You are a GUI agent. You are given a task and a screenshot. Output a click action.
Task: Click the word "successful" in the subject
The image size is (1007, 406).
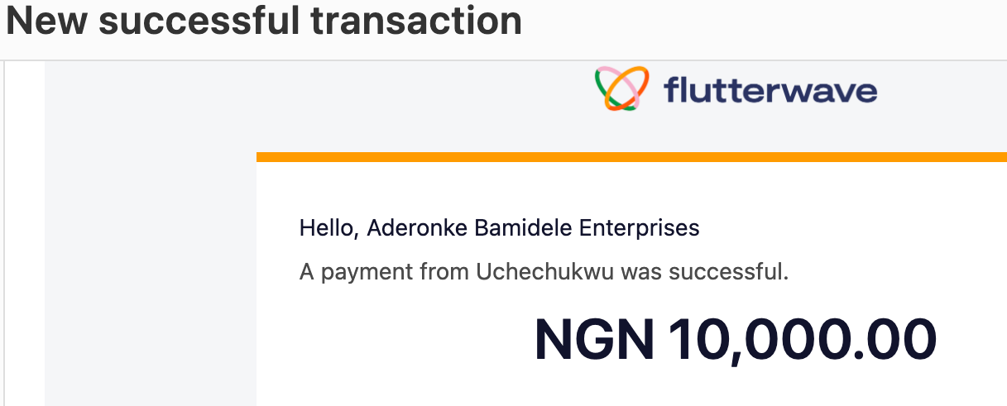(201, 21)
